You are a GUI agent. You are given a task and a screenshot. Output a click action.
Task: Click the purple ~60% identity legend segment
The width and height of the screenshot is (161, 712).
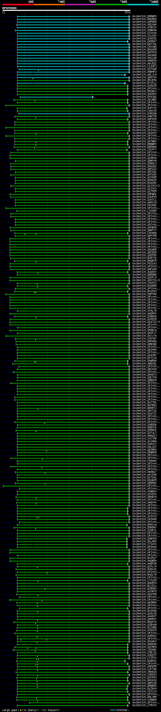pyautogui.click(x=80, y=5)
